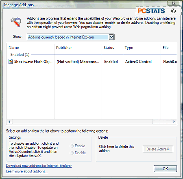Select the Disable radio button

[x=72, y=153]
